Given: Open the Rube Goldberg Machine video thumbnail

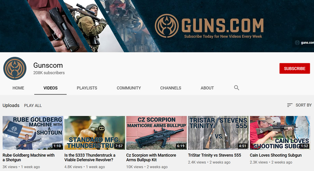Looking at the screenshot, I should click(33, 133).
